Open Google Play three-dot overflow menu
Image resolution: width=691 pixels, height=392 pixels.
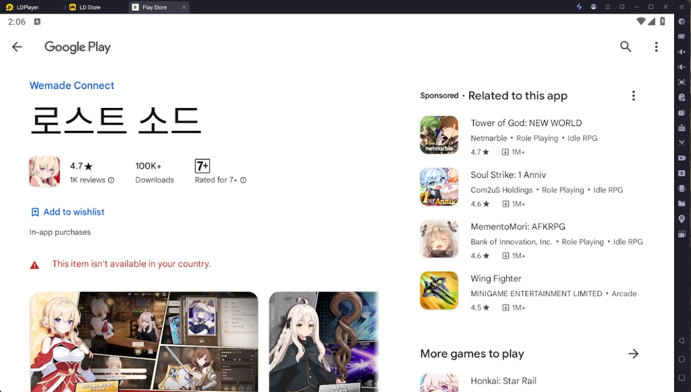[656, 47]
